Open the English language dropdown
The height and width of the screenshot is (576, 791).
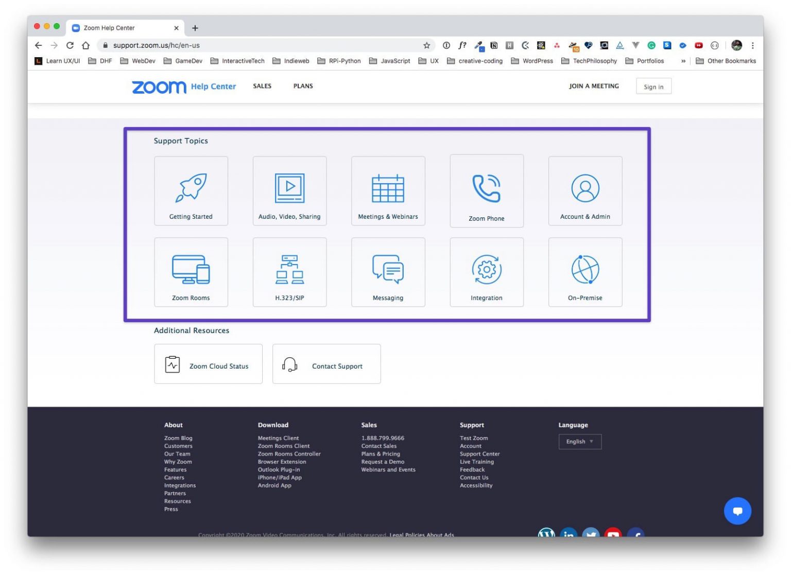click(580, 441)
